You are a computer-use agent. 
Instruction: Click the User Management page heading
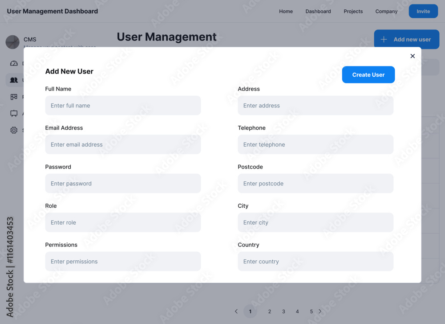click(x=166, y=37)
